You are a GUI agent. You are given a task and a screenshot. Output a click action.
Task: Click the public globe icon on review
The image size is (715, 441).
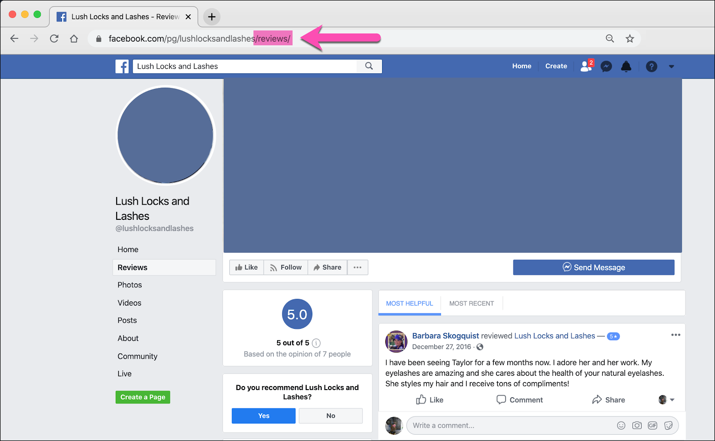pos(480,347)
